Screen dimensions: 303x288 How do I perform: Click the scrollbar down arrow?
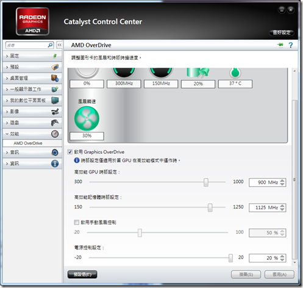coord(294,262)
